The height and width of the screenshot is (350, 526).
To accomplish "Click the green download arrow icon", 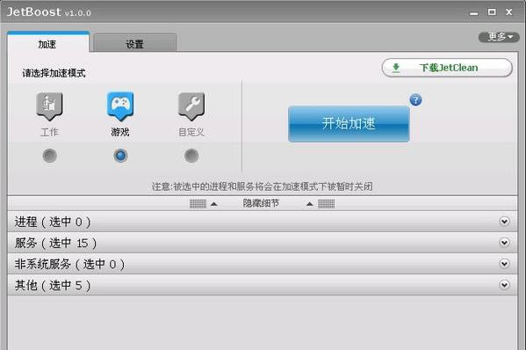I will [x=396, y=68].
